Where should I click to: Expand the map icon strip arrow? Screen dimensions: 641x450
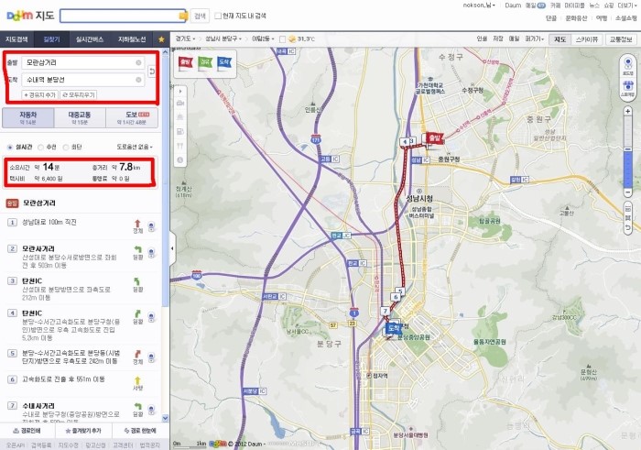tap(179, 91)
